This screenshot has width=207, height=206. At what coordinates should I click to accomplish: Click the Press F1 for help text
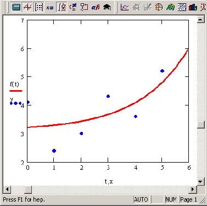pyautogui.click(x=24, y=199)
